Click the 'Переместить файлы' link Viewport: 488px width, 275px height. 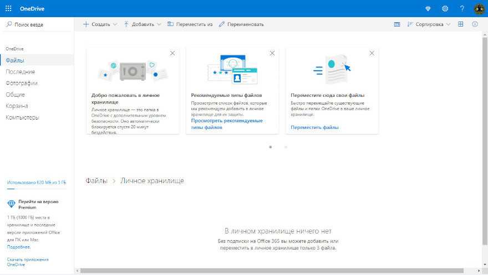click(314, 127)
